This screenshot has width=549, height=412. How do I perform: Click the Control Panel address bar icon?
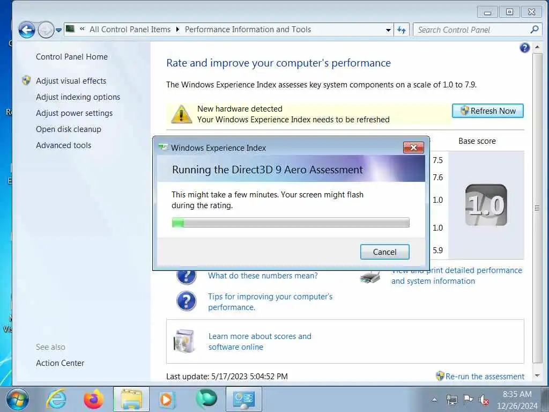pyautogui.click(x=70, y=29)
